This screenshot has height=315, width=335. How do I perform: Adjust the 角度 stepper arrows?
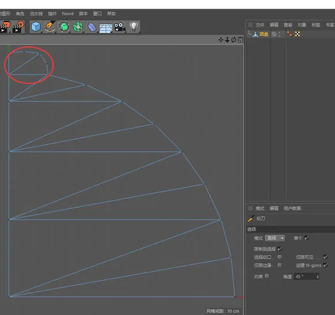318,276
